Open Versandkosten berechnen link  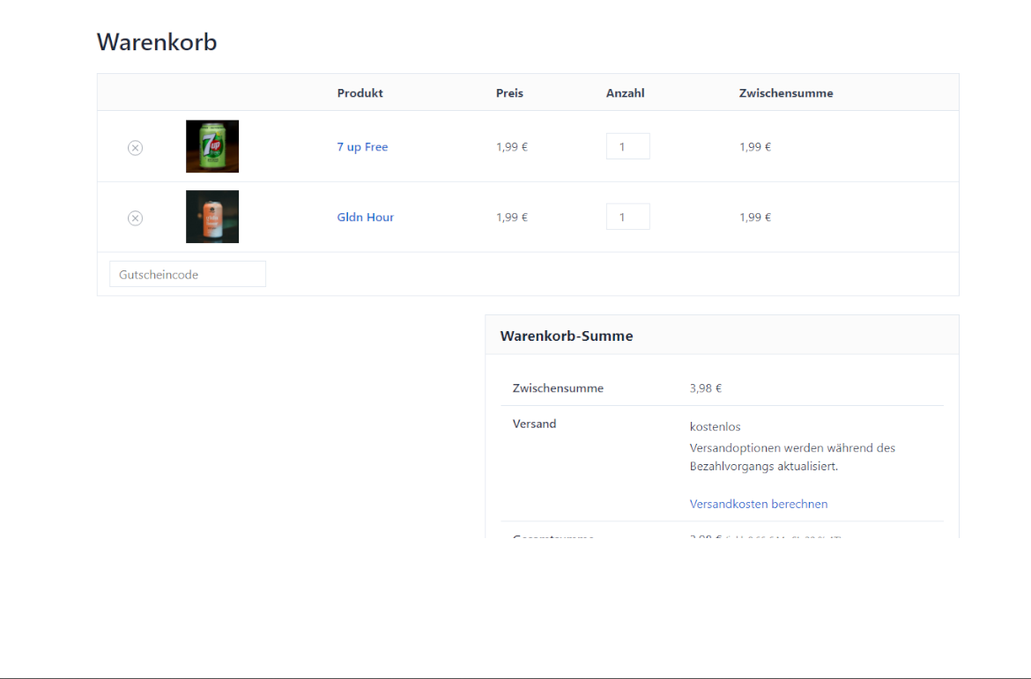tap(758, 504)
